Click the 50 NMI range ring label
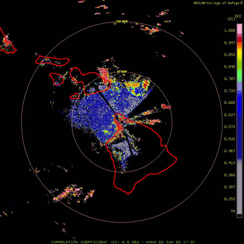The image size is (244, 244). [x=122, y=72]
